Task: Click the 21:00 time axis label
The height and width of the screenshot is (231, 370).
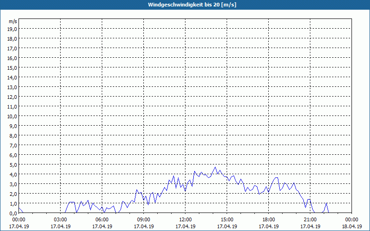Action: 310,220
